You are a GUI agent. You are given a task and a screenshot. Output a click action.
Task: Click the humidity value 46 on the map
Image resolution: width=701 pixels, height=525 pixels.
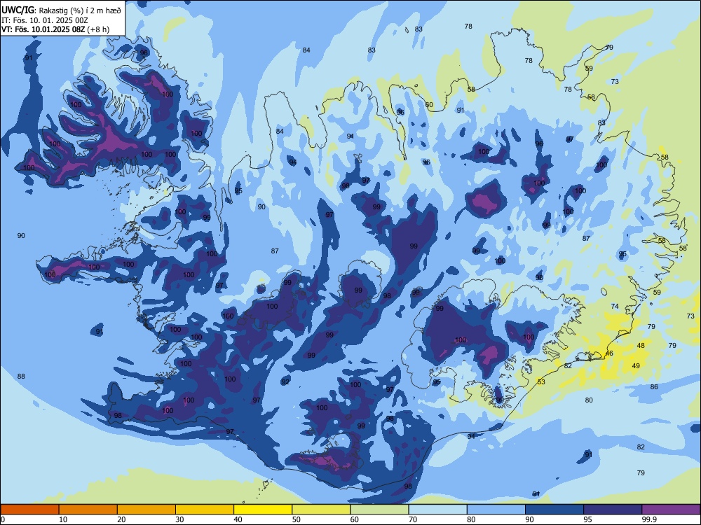click(609, 353)
